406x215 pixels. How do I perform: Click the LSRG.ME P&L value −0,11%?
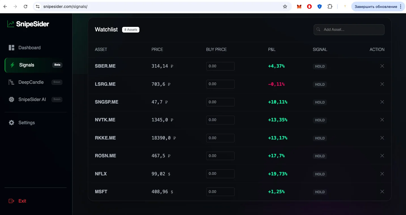pos(276,84)
